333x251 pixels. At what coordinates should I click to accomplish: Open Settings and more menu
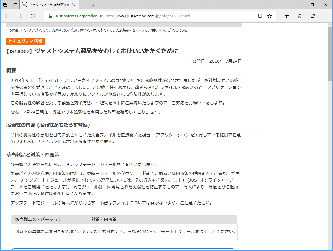[326, 16]
